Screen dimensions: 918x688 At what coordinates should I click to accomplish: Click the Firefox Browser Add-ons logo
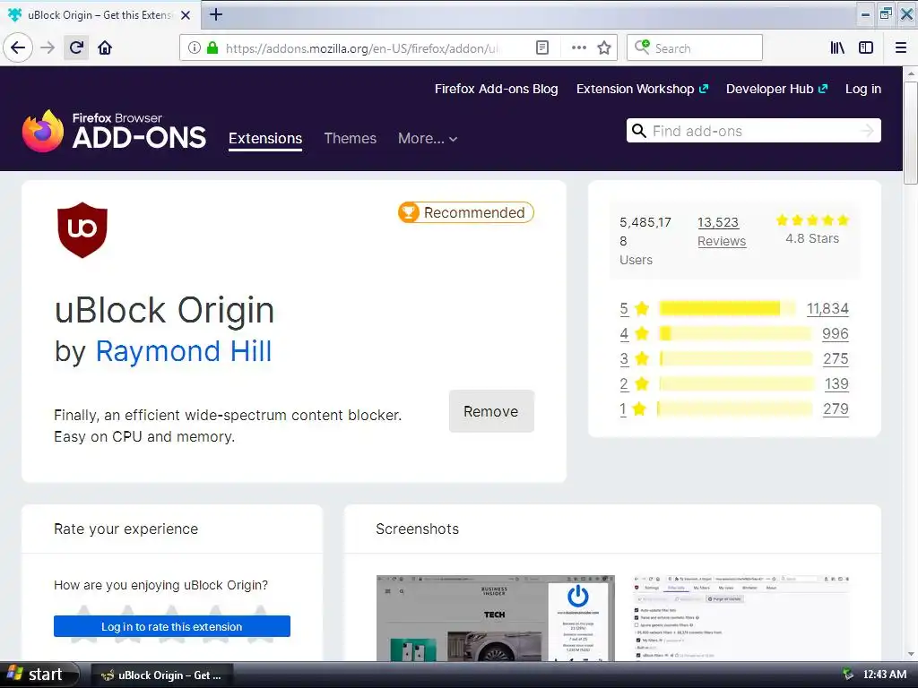tap(114, 131)
